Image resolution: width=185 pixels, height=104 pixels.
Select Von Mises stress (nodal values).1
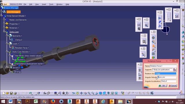tap(29, 56)
